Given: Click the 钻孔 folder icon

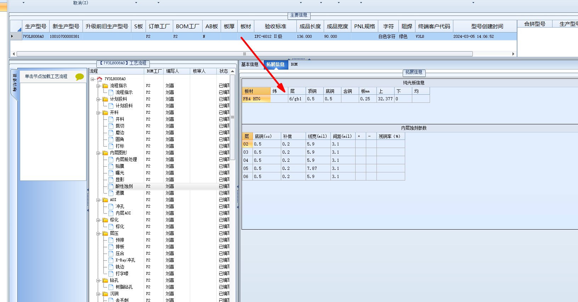Looking at the screenshot, I should 105,280.
